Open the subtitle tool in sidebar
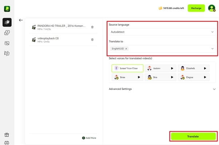The width and height of the screenshot is (219, 145). (x=7, y=43)
